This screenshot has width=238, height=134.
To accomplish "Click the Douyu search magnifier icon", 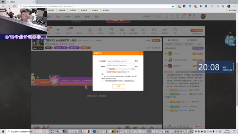I will tap(159, 17).
